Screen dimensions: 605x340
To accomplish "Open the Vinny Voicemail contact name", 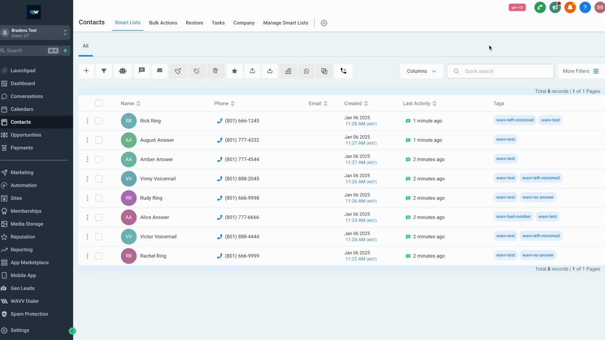I will 158,178.
